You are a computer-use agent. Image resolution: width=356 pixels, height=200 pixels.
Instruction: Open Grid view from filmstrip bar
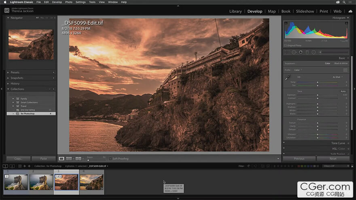click(20, 166)
